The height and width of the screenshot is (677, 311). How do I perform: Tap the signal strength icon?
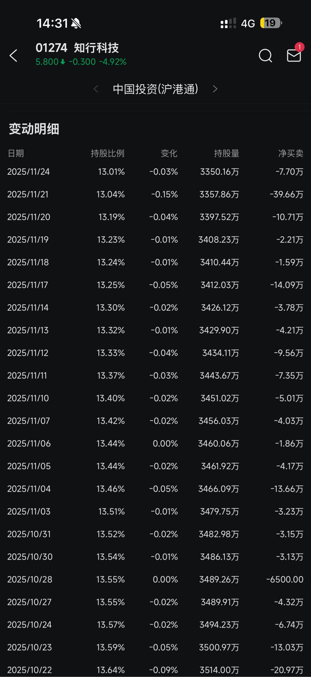228,24
